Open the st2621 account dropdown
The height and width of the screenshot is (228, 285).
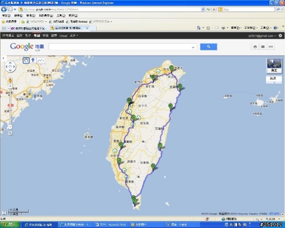(262, 36)
